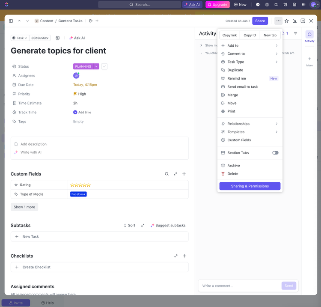Click the move task icon in breadcrumb

pos(91,21)
